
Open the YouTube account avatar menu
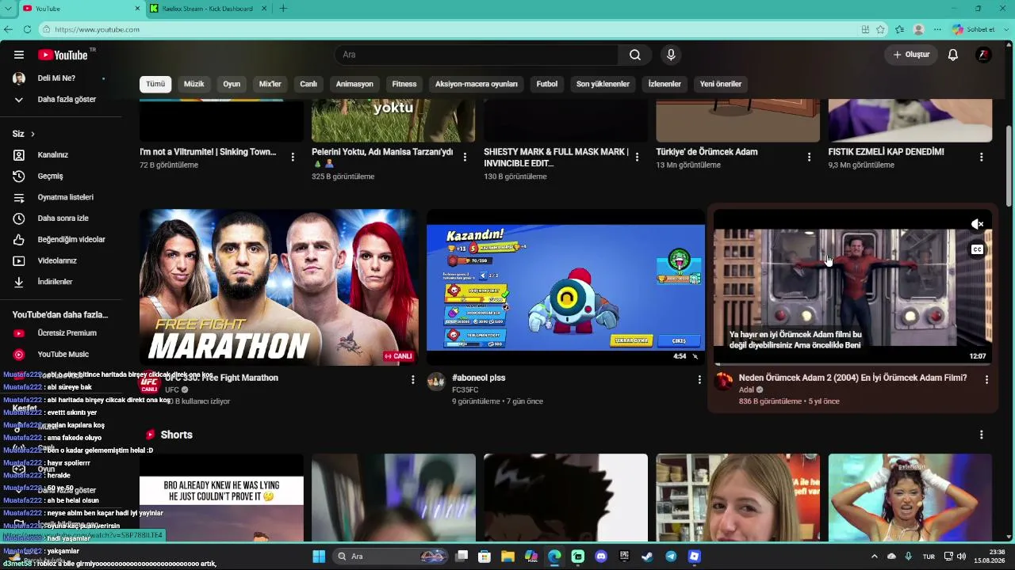[x=983, y=55]
